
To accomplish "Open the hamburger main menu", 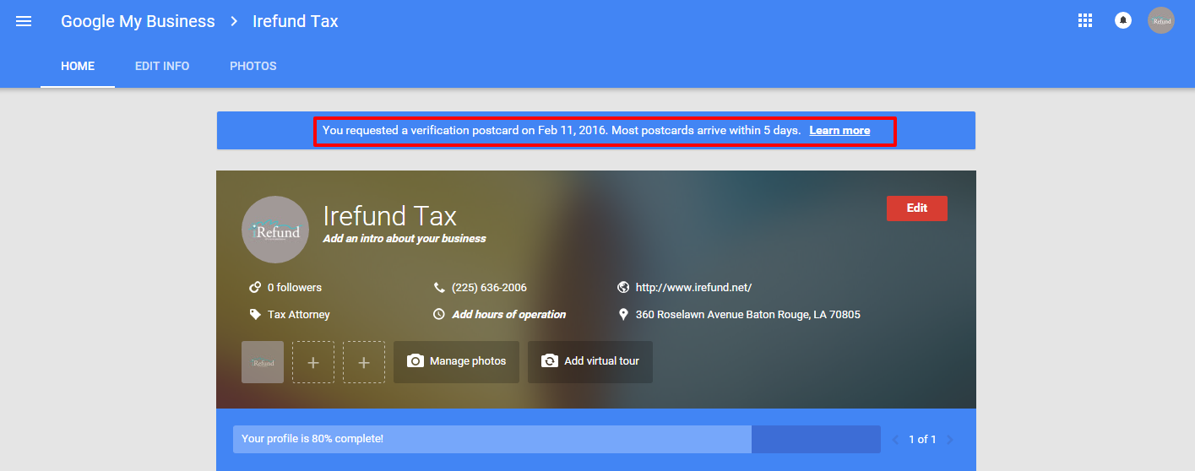I will pos(24,21).
